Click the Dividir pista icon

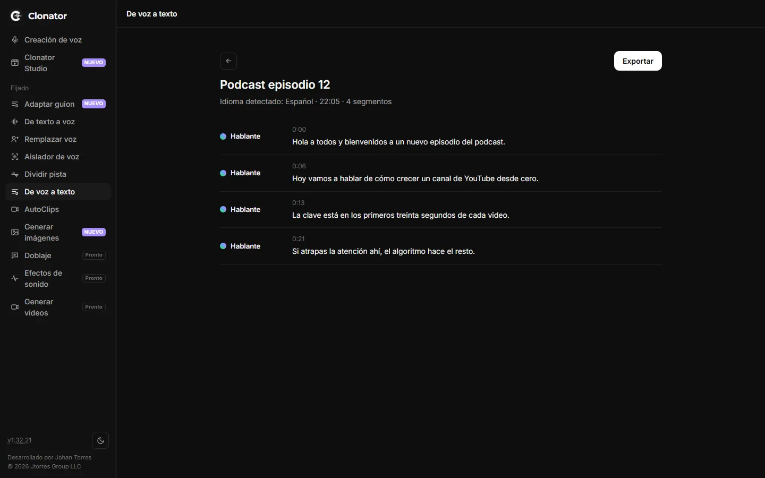(x=15, y=174)
